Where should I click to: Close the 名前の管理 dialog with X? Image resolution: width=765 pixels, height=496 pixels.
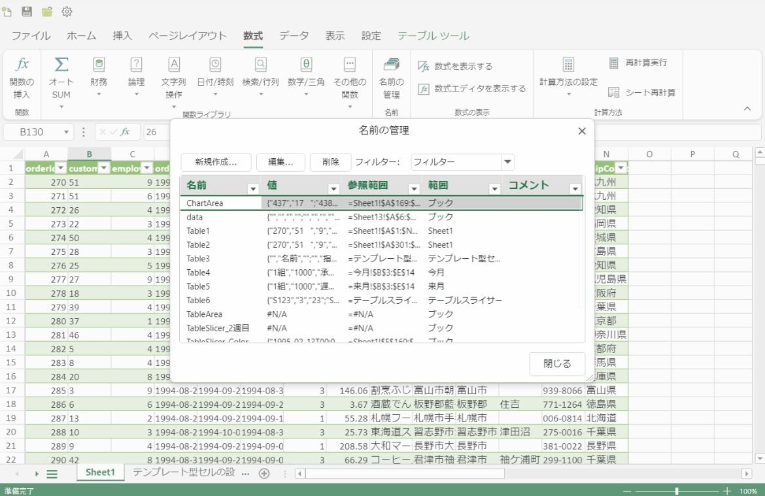pyautogui.click(x=581, y=131)
